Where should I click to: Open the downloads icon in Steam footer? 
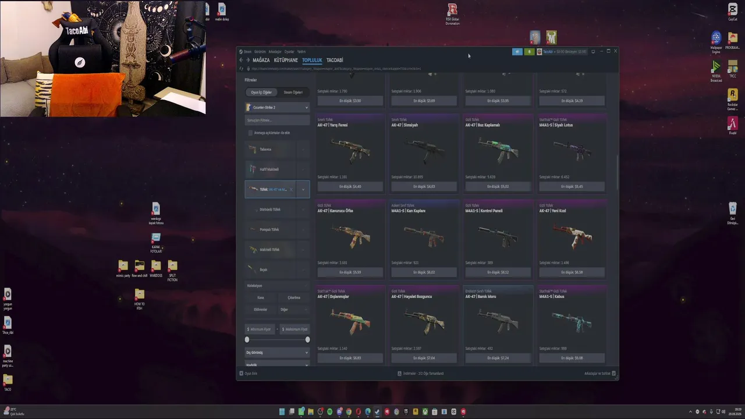[x=399, y=373]
